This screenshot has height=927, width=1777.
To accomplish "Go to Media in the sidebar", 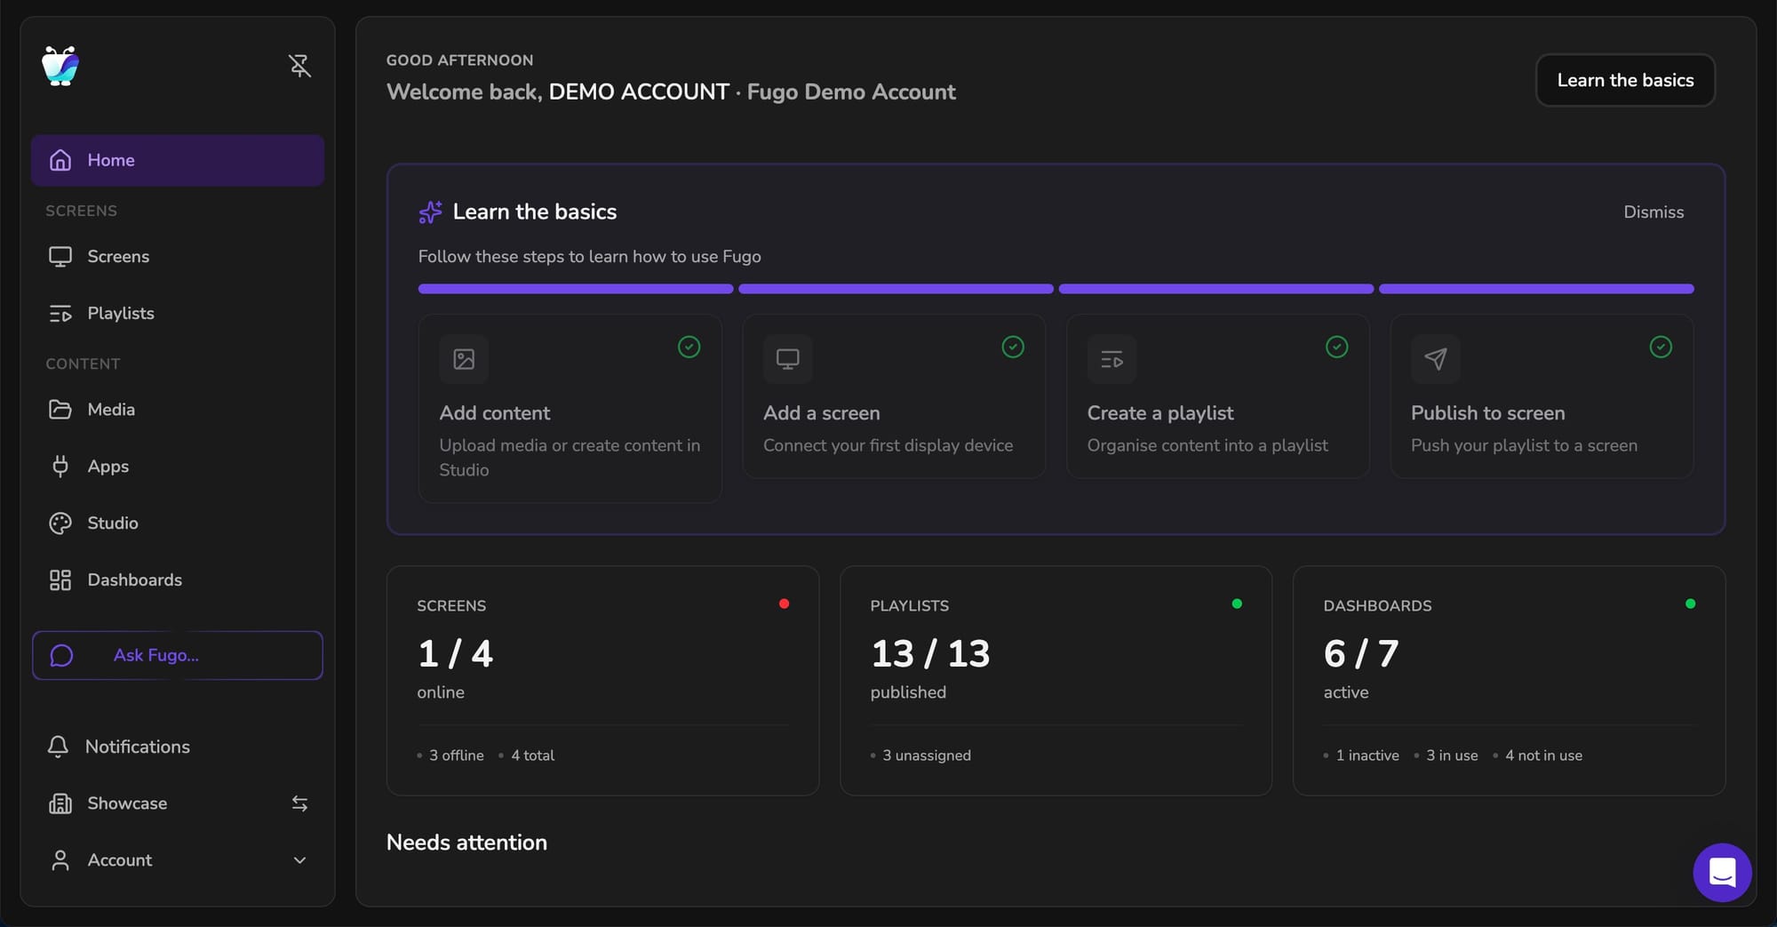I will click(111, 410).
